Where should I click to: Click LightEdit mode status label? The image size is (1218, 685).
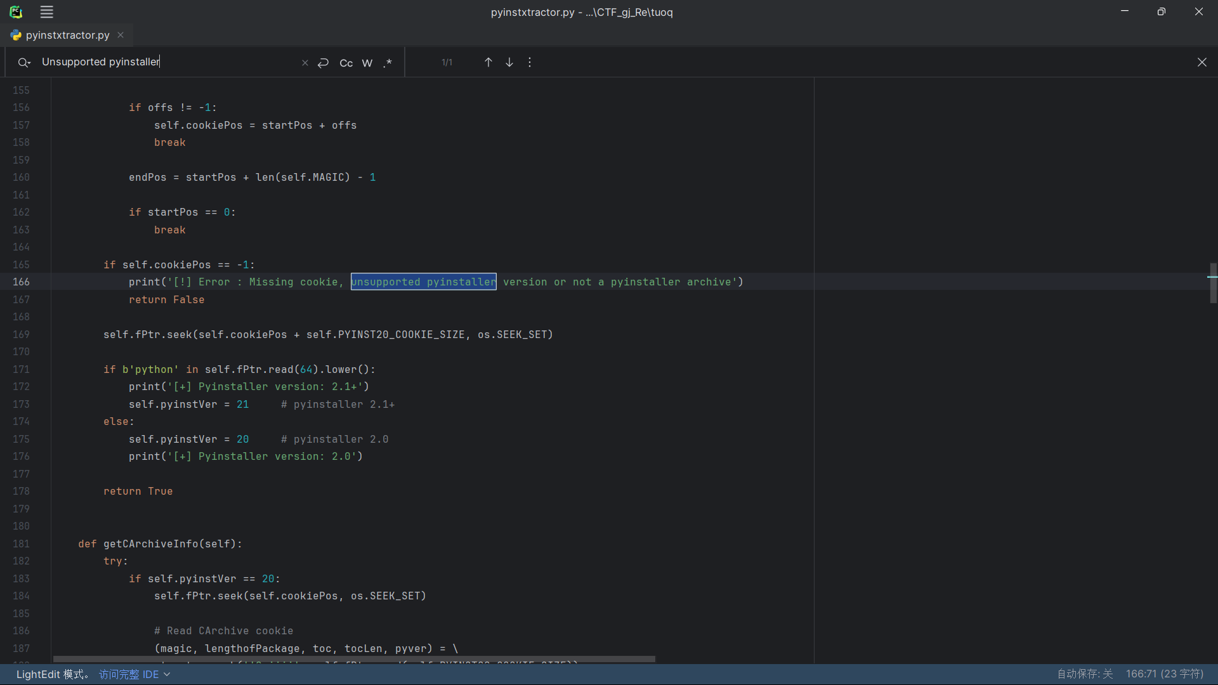[x=52, y=674]
